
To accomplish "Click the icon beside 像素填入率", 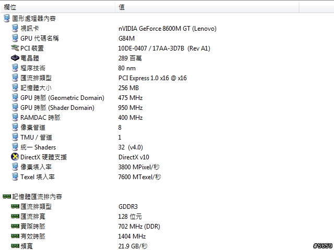I will [15, 167].
